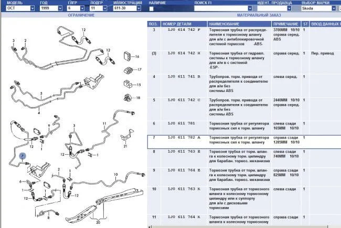
Task: Select callout 11 brake pipe in diagram
Action: [104, 125]
